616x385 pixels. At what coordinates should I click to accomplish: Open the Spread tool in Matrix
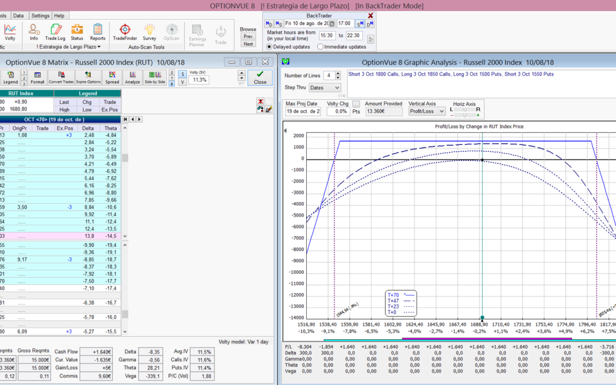pos(112,78)
